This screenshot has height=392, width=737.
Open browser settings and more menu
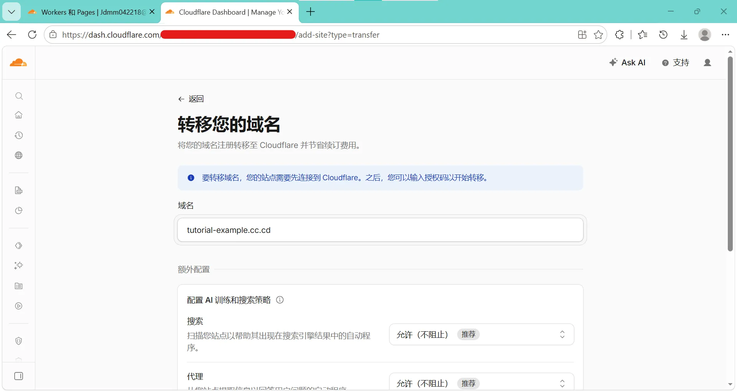pyautogui.click(x=725, y=35)
